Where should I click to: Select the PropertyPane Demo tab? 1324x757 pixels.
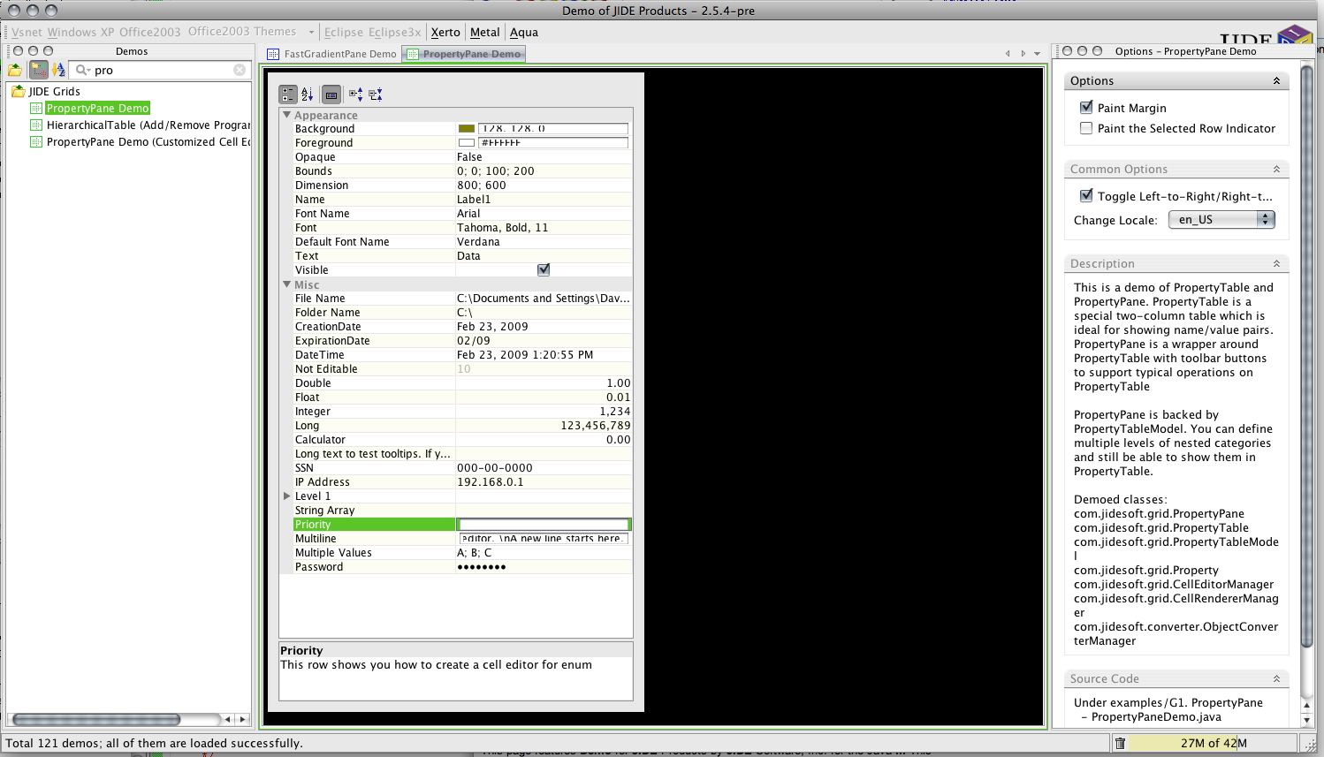(464, 54)
